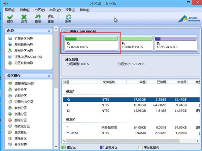The height and width of the screenshot is (151, 202).
Task: Choose the 更改卷标 operation icon
Action: point(10,132)
